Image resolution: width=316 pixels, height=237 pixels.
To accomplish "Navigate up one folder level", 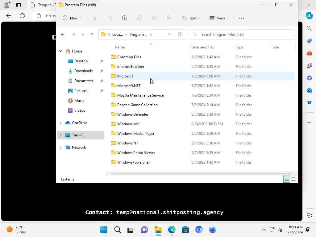I will (92, 35).
